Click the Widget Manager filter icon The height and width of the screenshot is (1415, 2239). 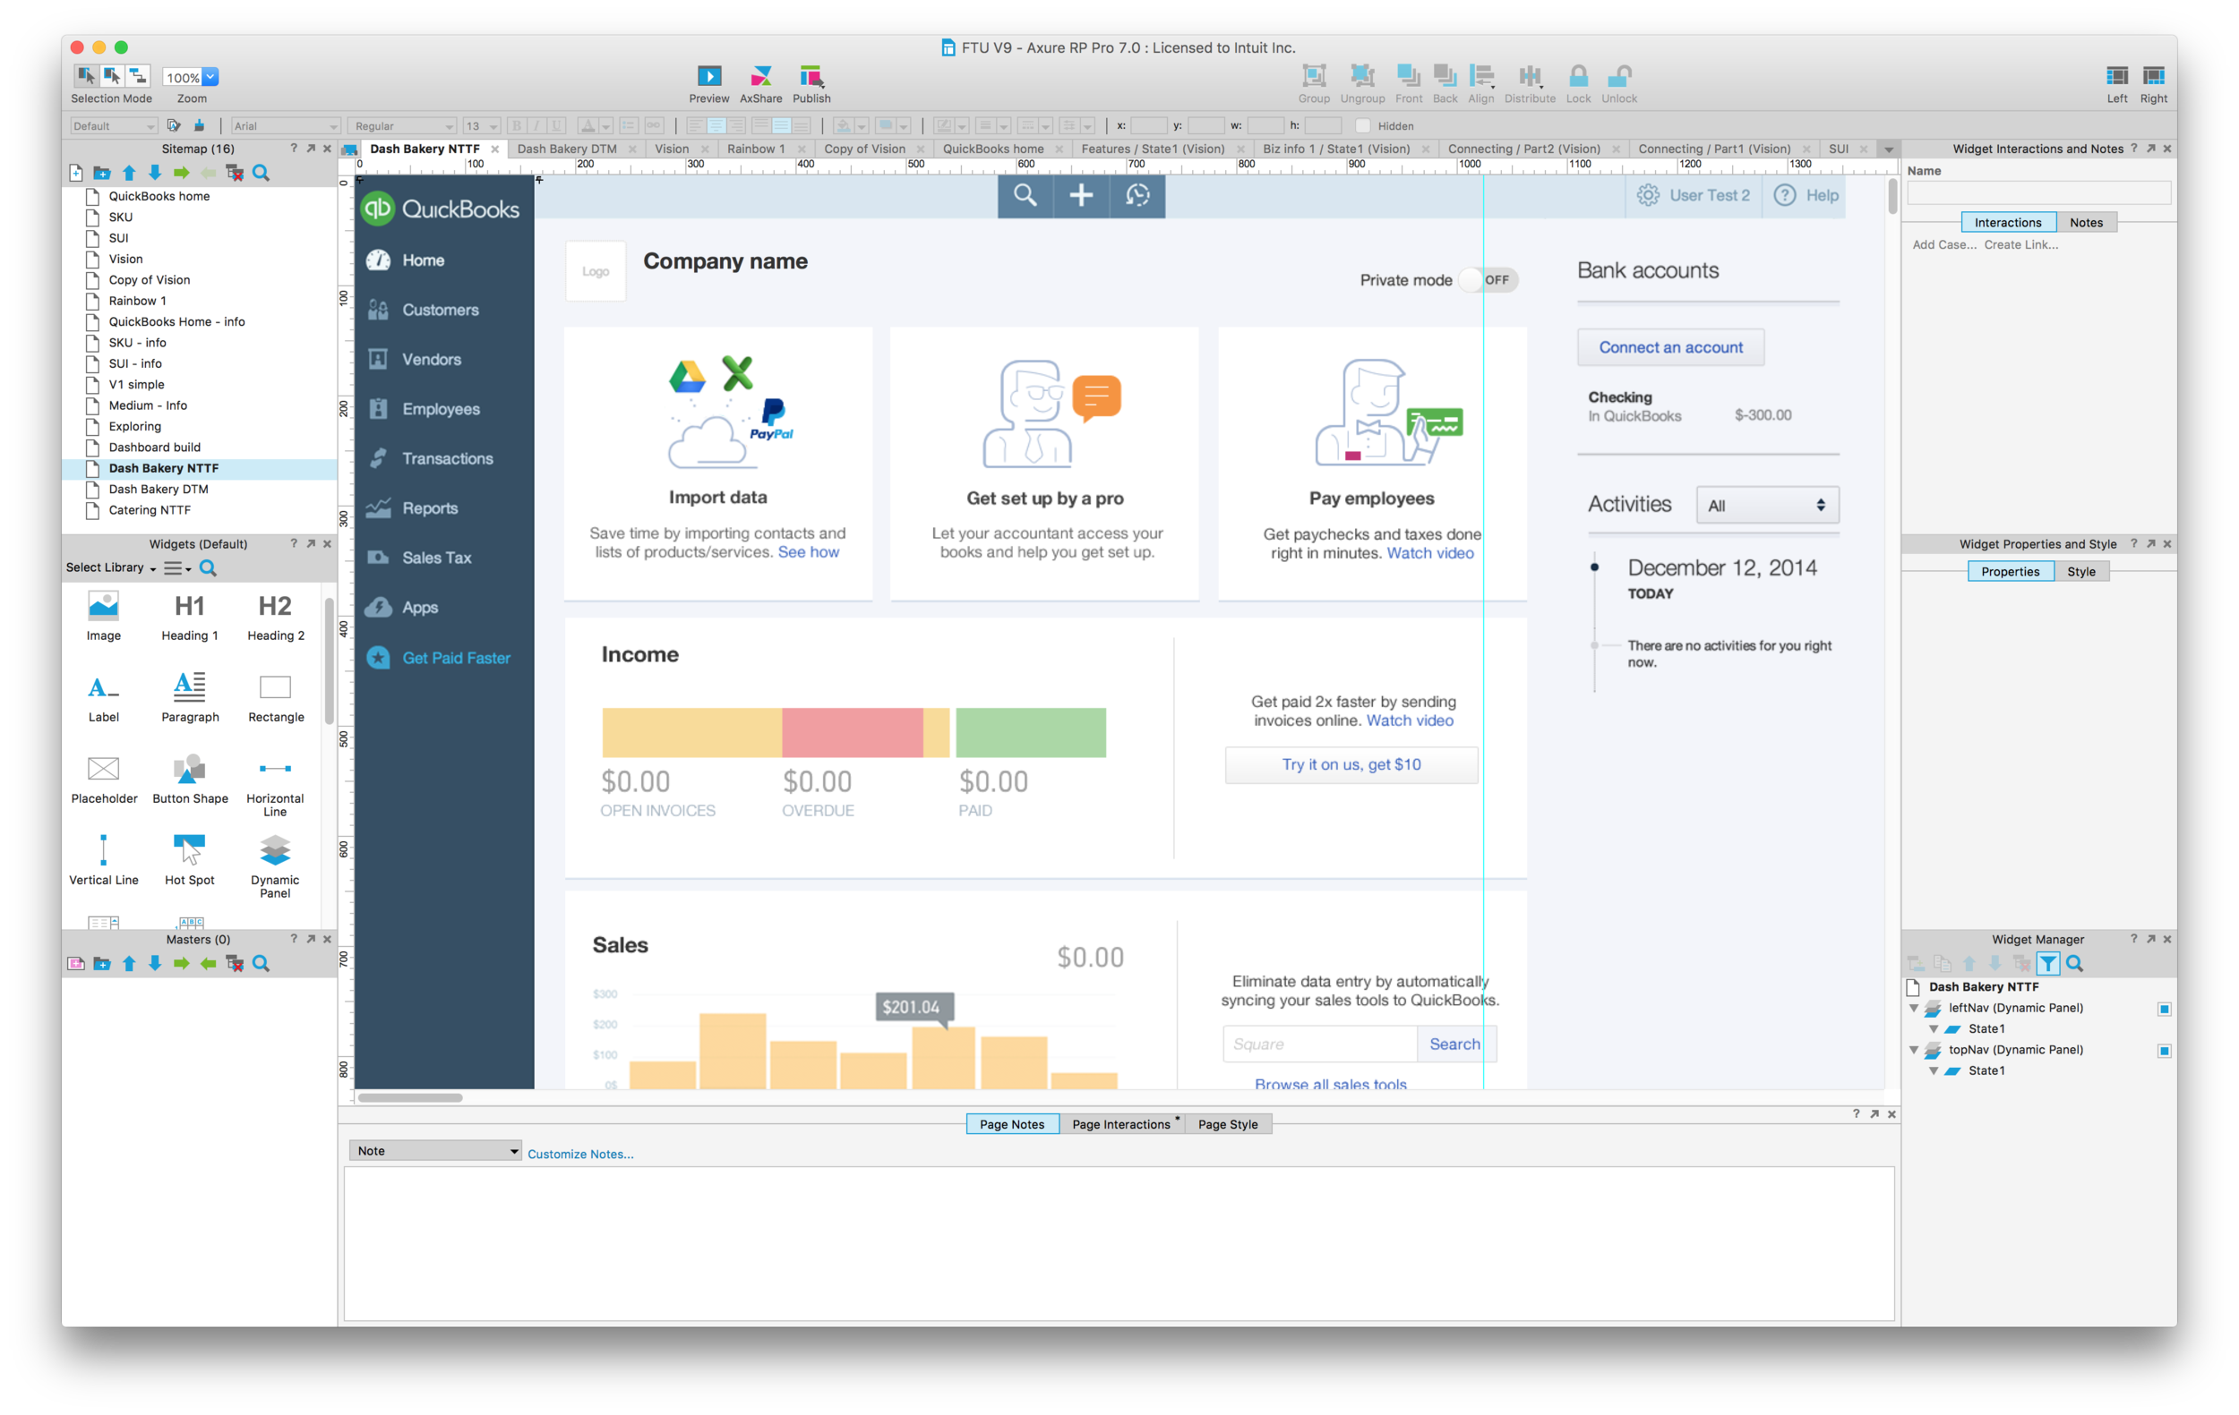(x=2047, y=963)
